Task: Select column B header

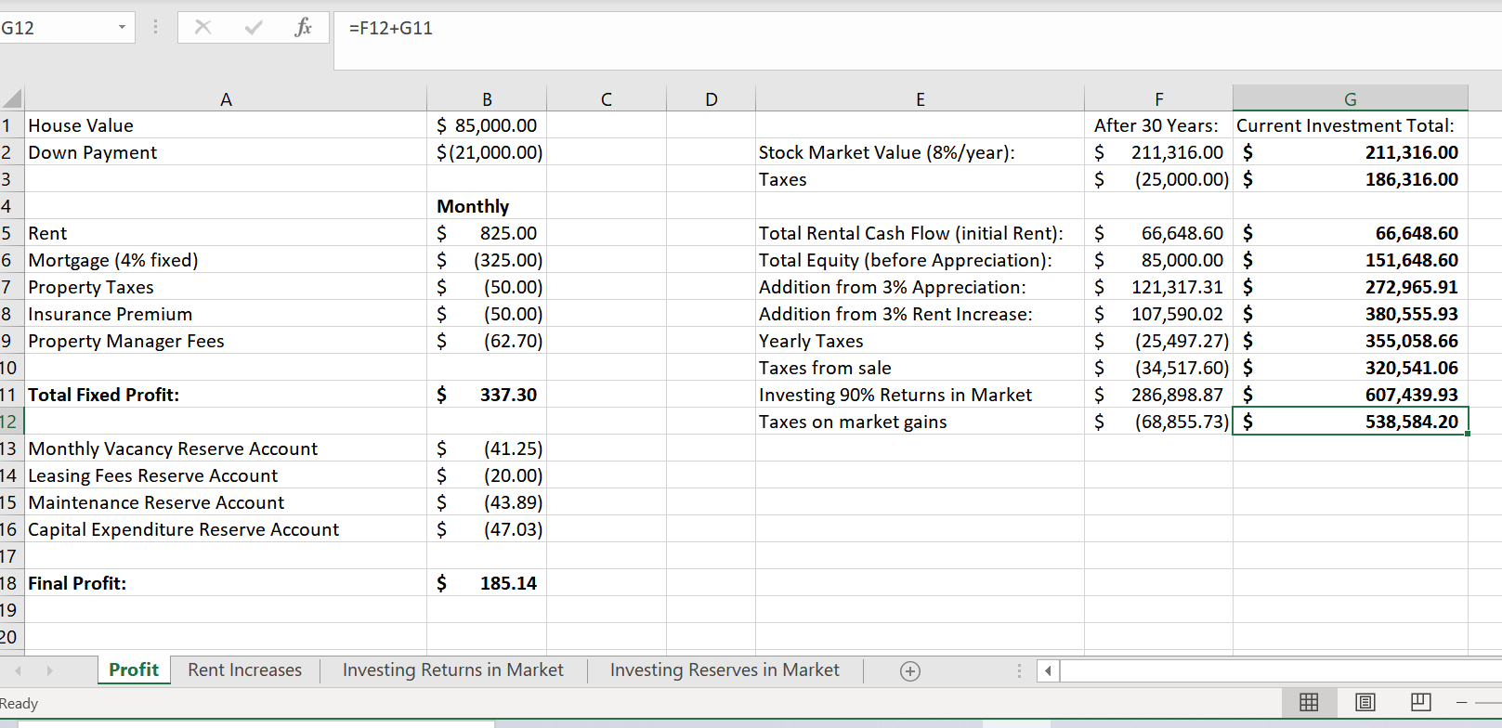Action: pos(487,99)
